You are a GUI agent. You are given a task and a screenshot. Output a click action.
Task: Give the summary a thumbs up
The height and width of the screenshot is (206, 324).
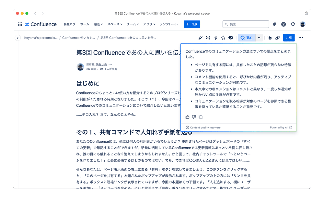(x=187, y=117)
